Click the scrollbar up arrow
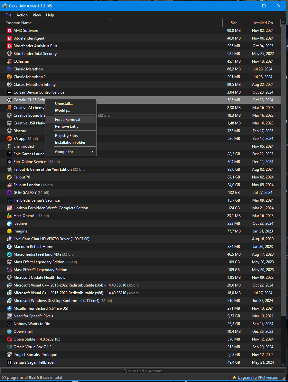The image size is (288, 382). 283,22
